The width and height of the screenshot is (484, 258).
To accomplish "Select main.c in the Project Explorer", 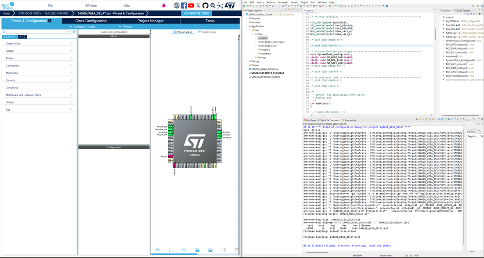I will click(x=263, y=38).
